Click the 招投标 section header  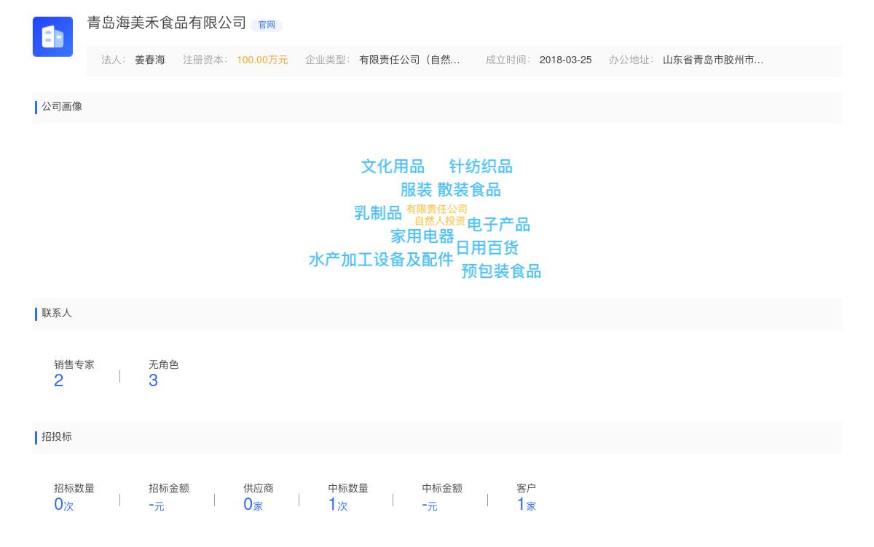click(57, 437)
